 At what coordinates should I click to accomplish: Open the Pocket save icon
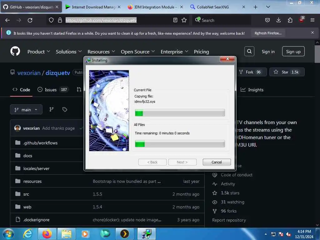(x=267, y=20)
